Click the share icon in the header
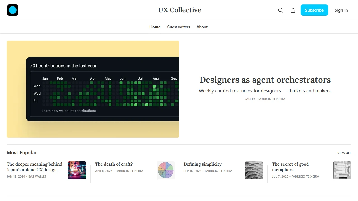 (x=293, y=10)
